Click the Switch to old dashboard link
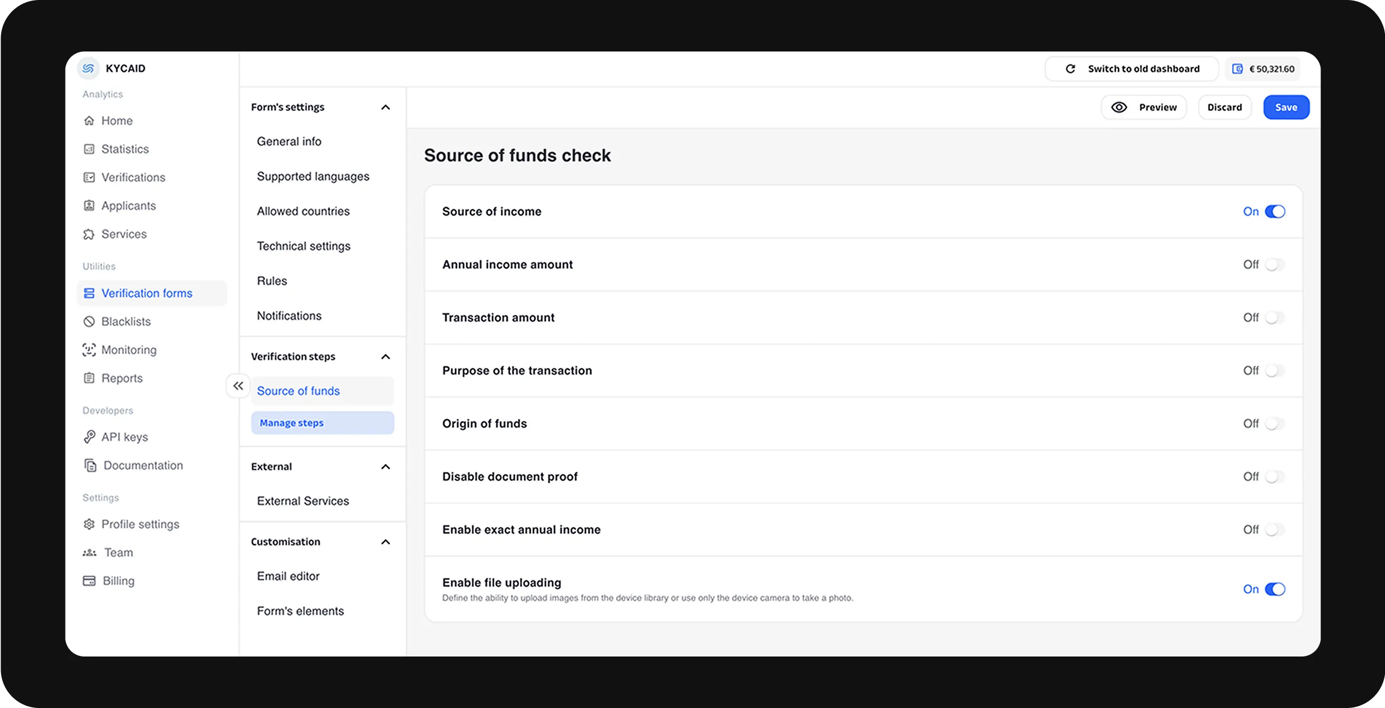Viewport: 1385px width, 708px height. click(x=1131, y=68)
